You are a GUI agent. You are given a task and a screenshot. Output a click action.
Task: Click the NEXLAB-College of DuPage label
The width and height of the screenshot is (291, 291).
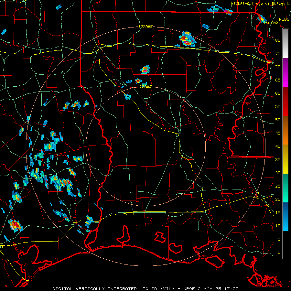(x=258, y=4)
